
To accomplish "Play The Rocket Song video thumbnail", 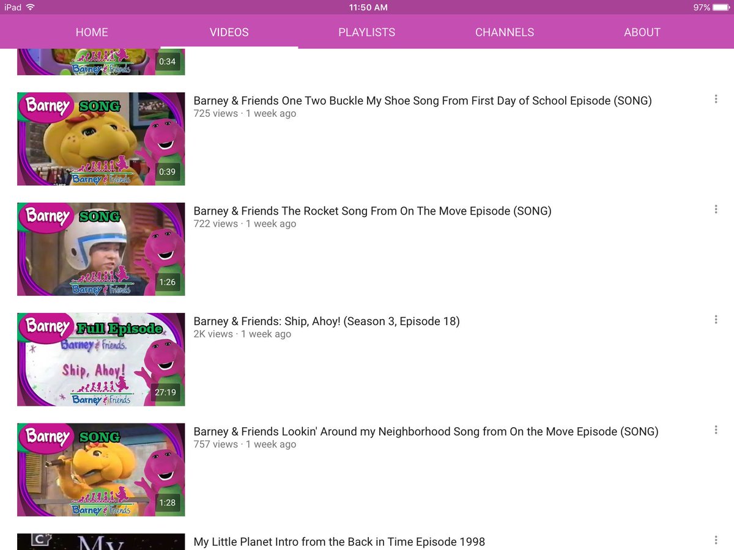I will click(101, 249).
